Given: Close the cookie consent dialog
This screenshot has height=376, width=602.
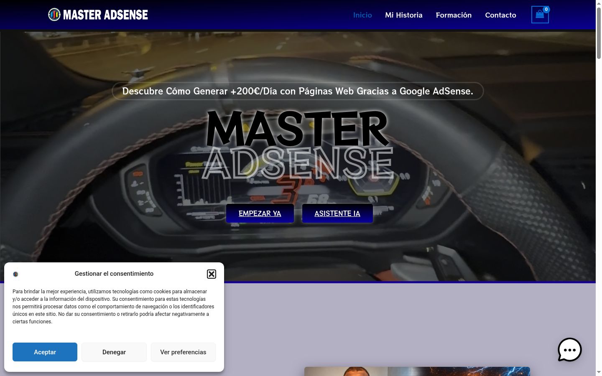Looking at the screenshot, I should [x=212, y=274].
